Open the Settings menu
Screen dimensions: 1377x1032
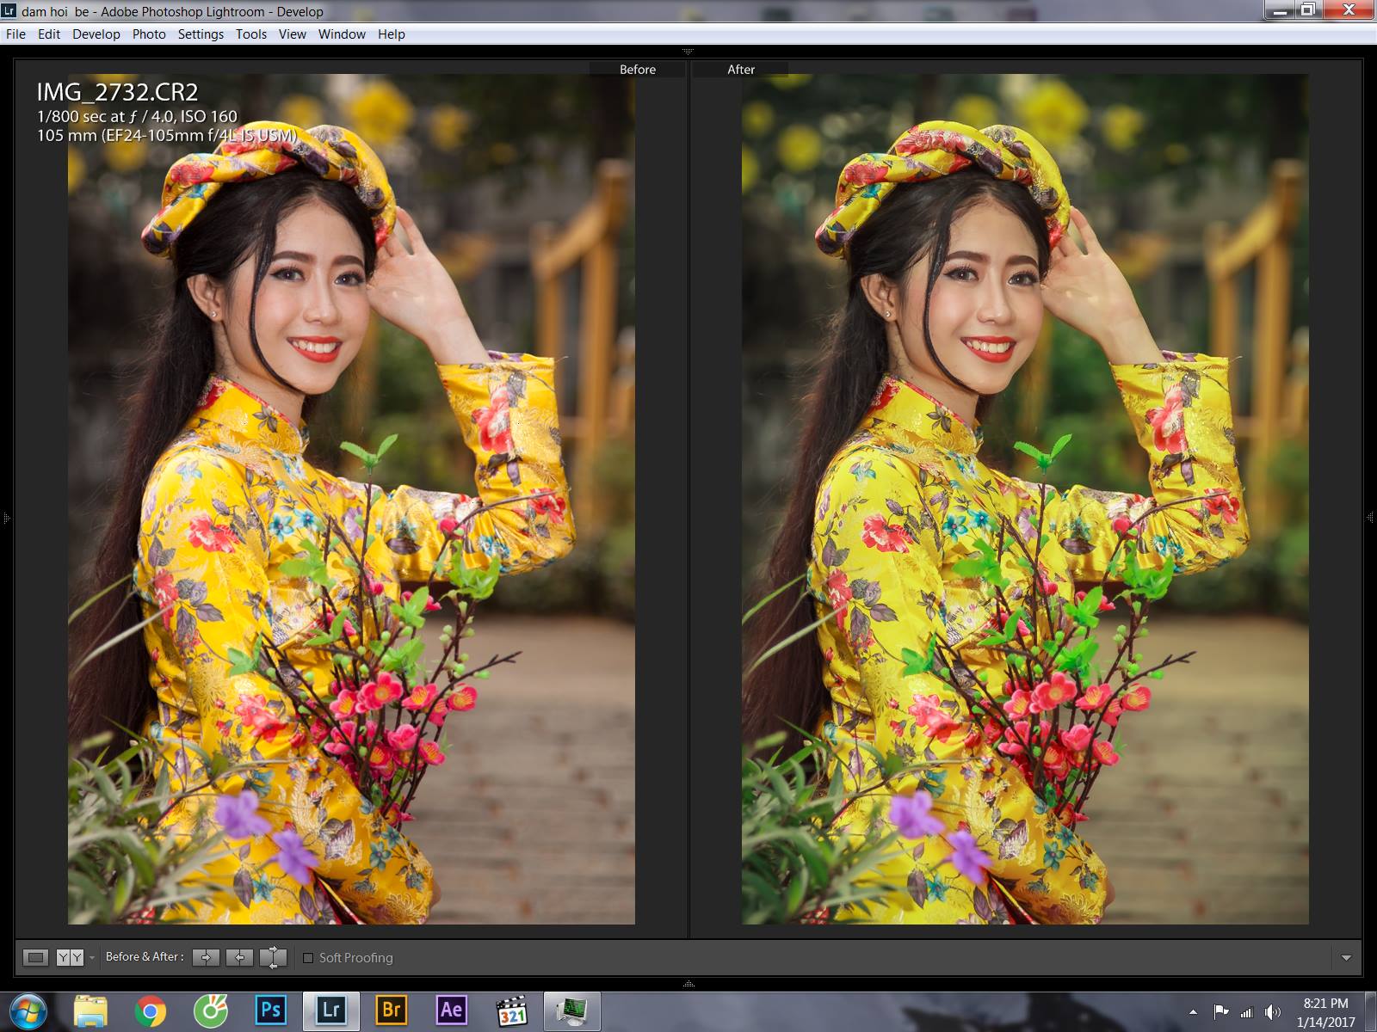(201, 34)
